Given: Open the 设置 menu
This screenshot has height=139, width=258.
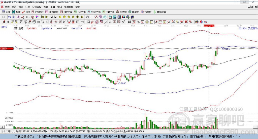Looking at the screenshot, I should (46, 7).
